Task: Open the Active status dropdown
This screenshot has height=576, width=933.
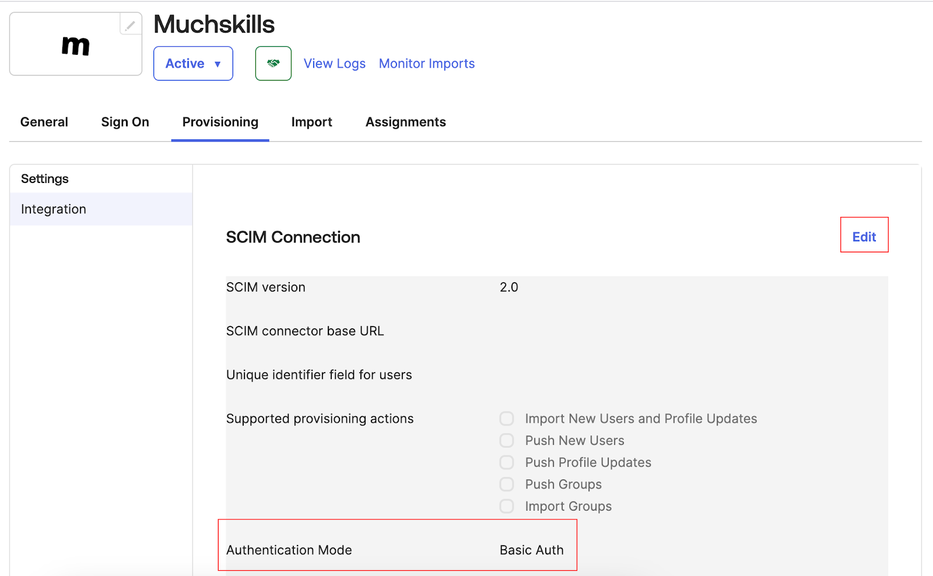Action: click(x=193, y=64)
